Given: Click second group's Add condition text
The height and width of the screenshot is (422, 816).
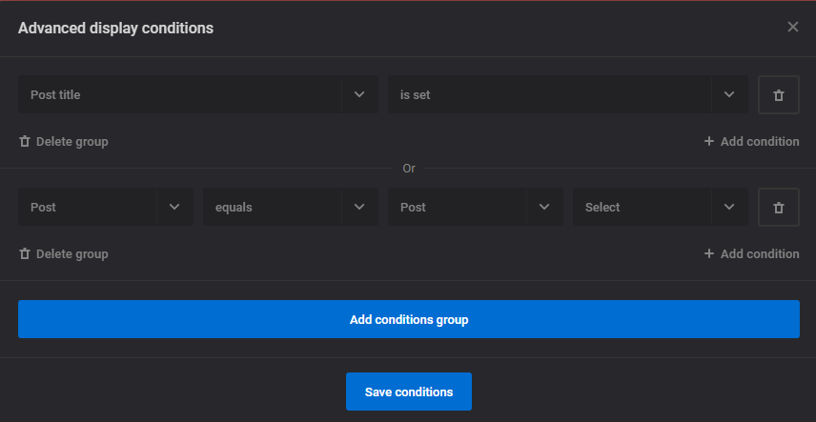Looking at the screenshot, I should coord(760,254).
